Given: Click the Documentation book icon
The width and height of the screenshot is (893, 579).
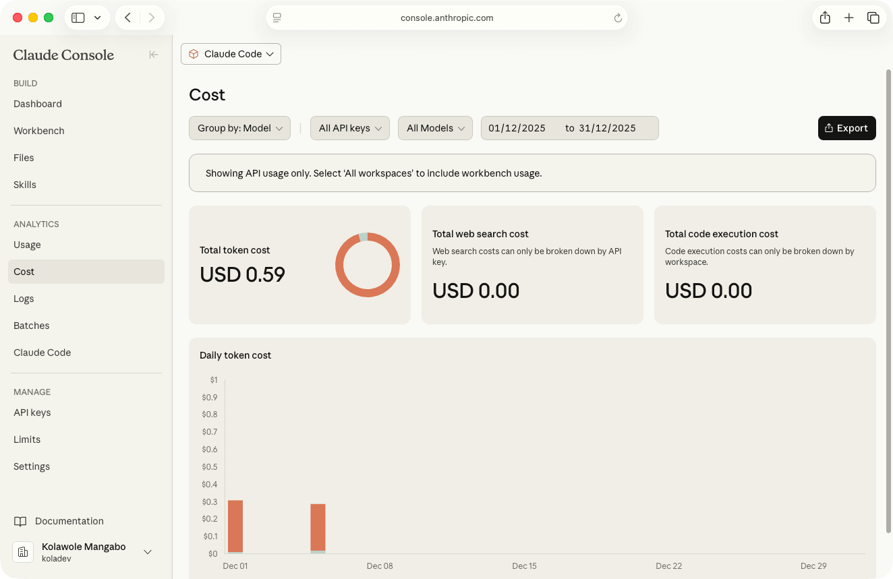Looking at the screenshot, I should tap(20, 520).
